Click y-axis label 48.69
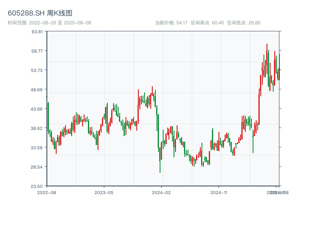This screenshot has width=310, height=232. click(36, 90)
